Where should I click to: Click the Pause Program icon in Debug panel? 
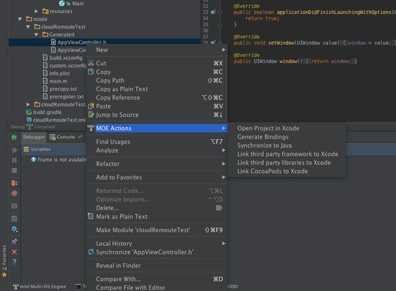click(15, 160)
